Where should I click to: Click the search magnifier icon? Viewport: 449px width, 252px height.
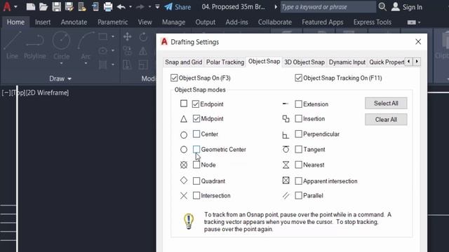point(382,6)
